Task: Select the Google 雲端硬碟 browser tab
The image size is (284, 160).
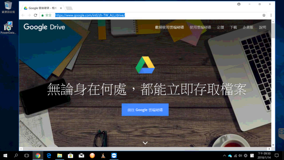Action: click(x=43, y=8)
